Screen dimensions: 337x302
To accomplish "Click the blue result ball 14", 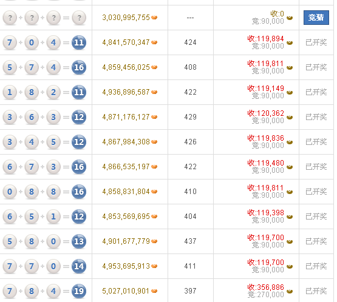I will pos(79,266).
